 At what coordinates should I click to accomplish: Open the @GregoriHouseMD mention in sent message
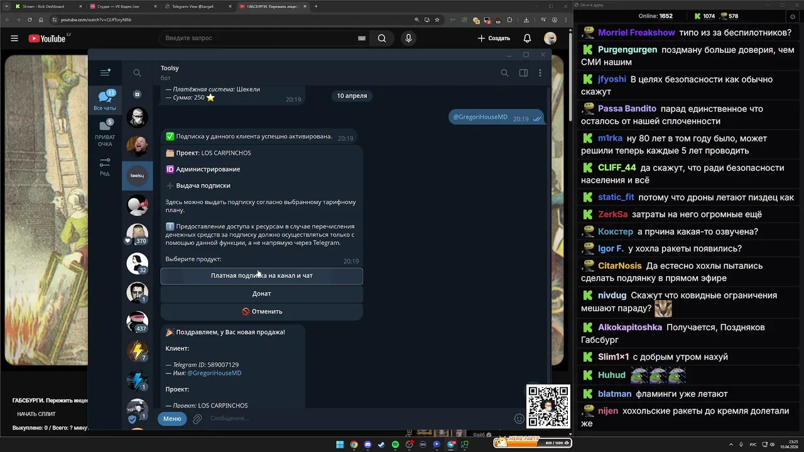[481, 117]
